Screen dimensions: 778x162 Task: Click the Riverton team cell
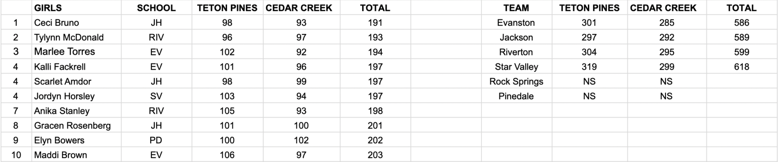point(516,52)
